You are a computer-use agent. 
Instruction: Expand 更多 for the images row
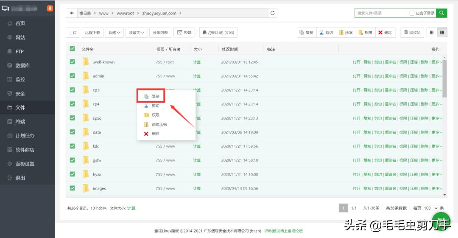coord(437,188)
